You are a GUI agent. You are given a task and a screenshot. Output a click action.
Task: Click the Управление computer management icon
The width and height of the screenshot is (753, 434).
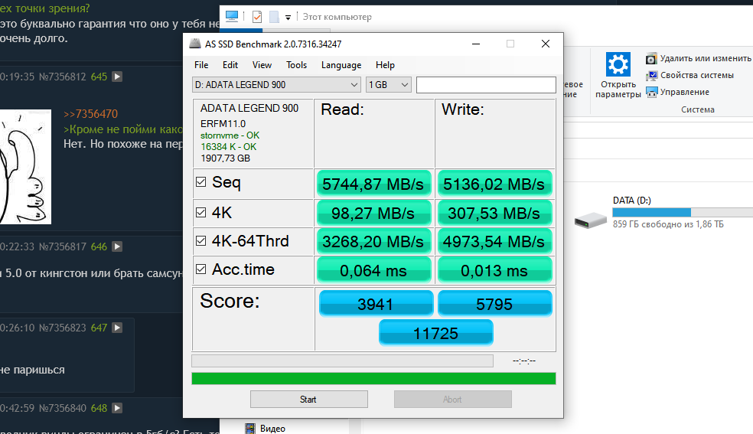(651, 92)
